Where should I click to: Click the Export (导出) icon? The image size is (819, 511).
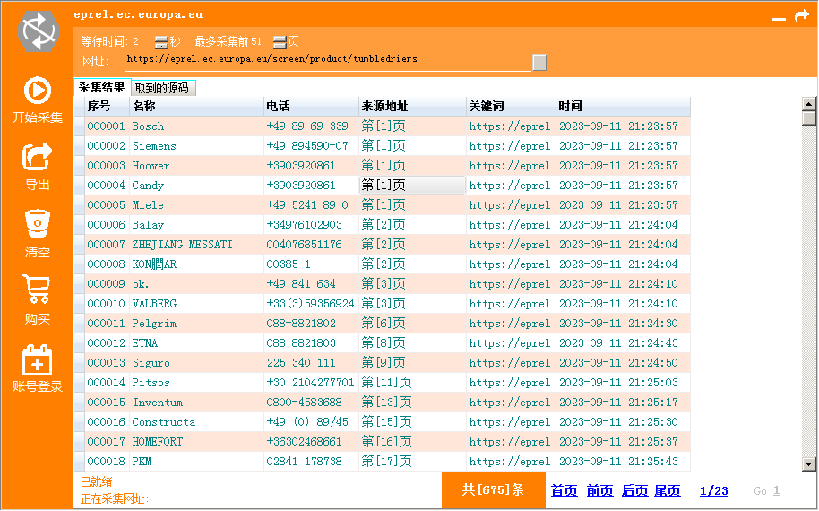(37, 158)
